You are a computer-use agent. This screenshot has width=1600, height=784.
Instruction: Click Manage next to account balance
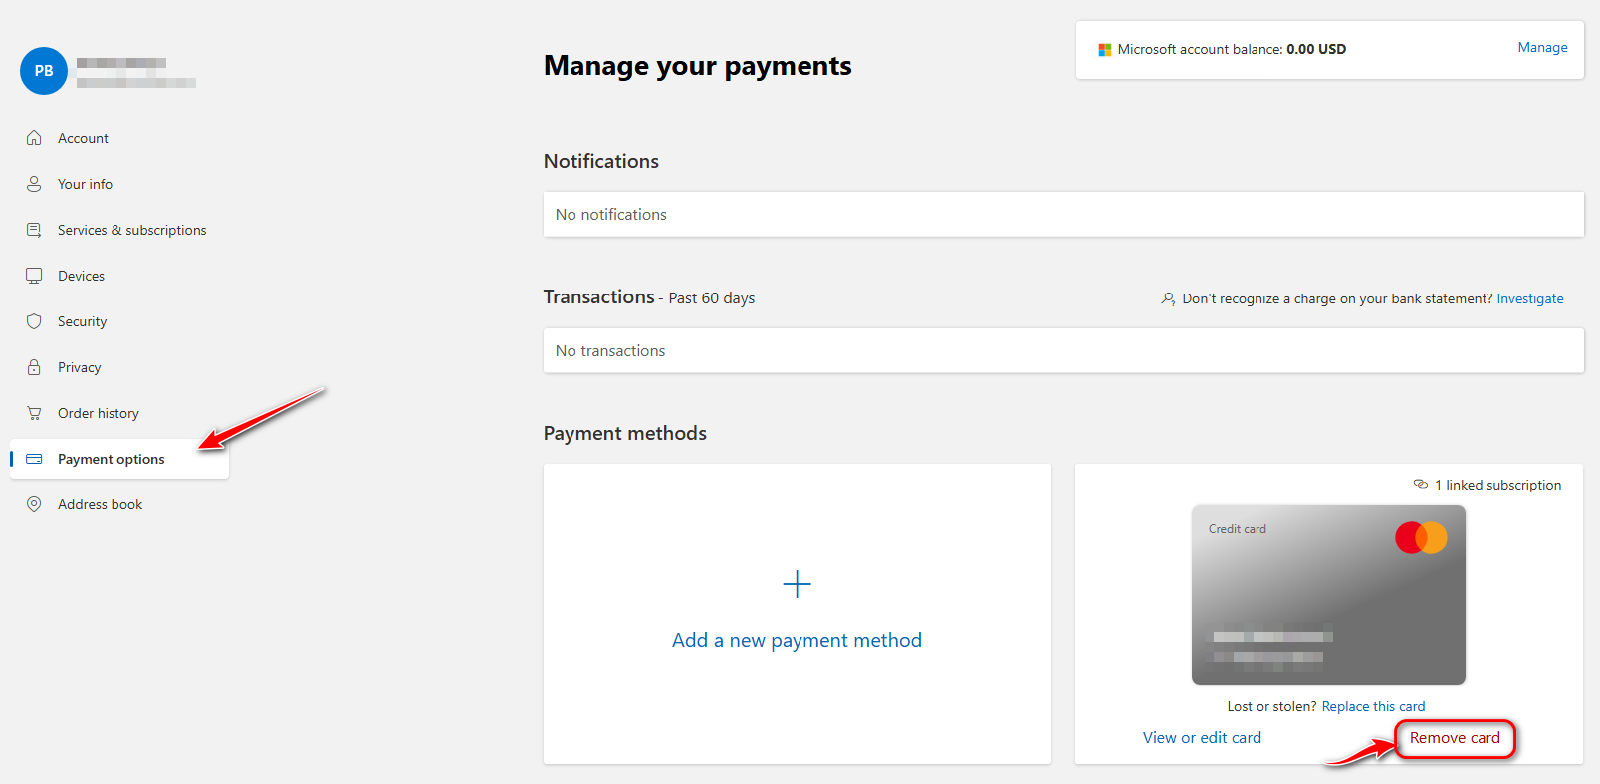click(1542, 47)
